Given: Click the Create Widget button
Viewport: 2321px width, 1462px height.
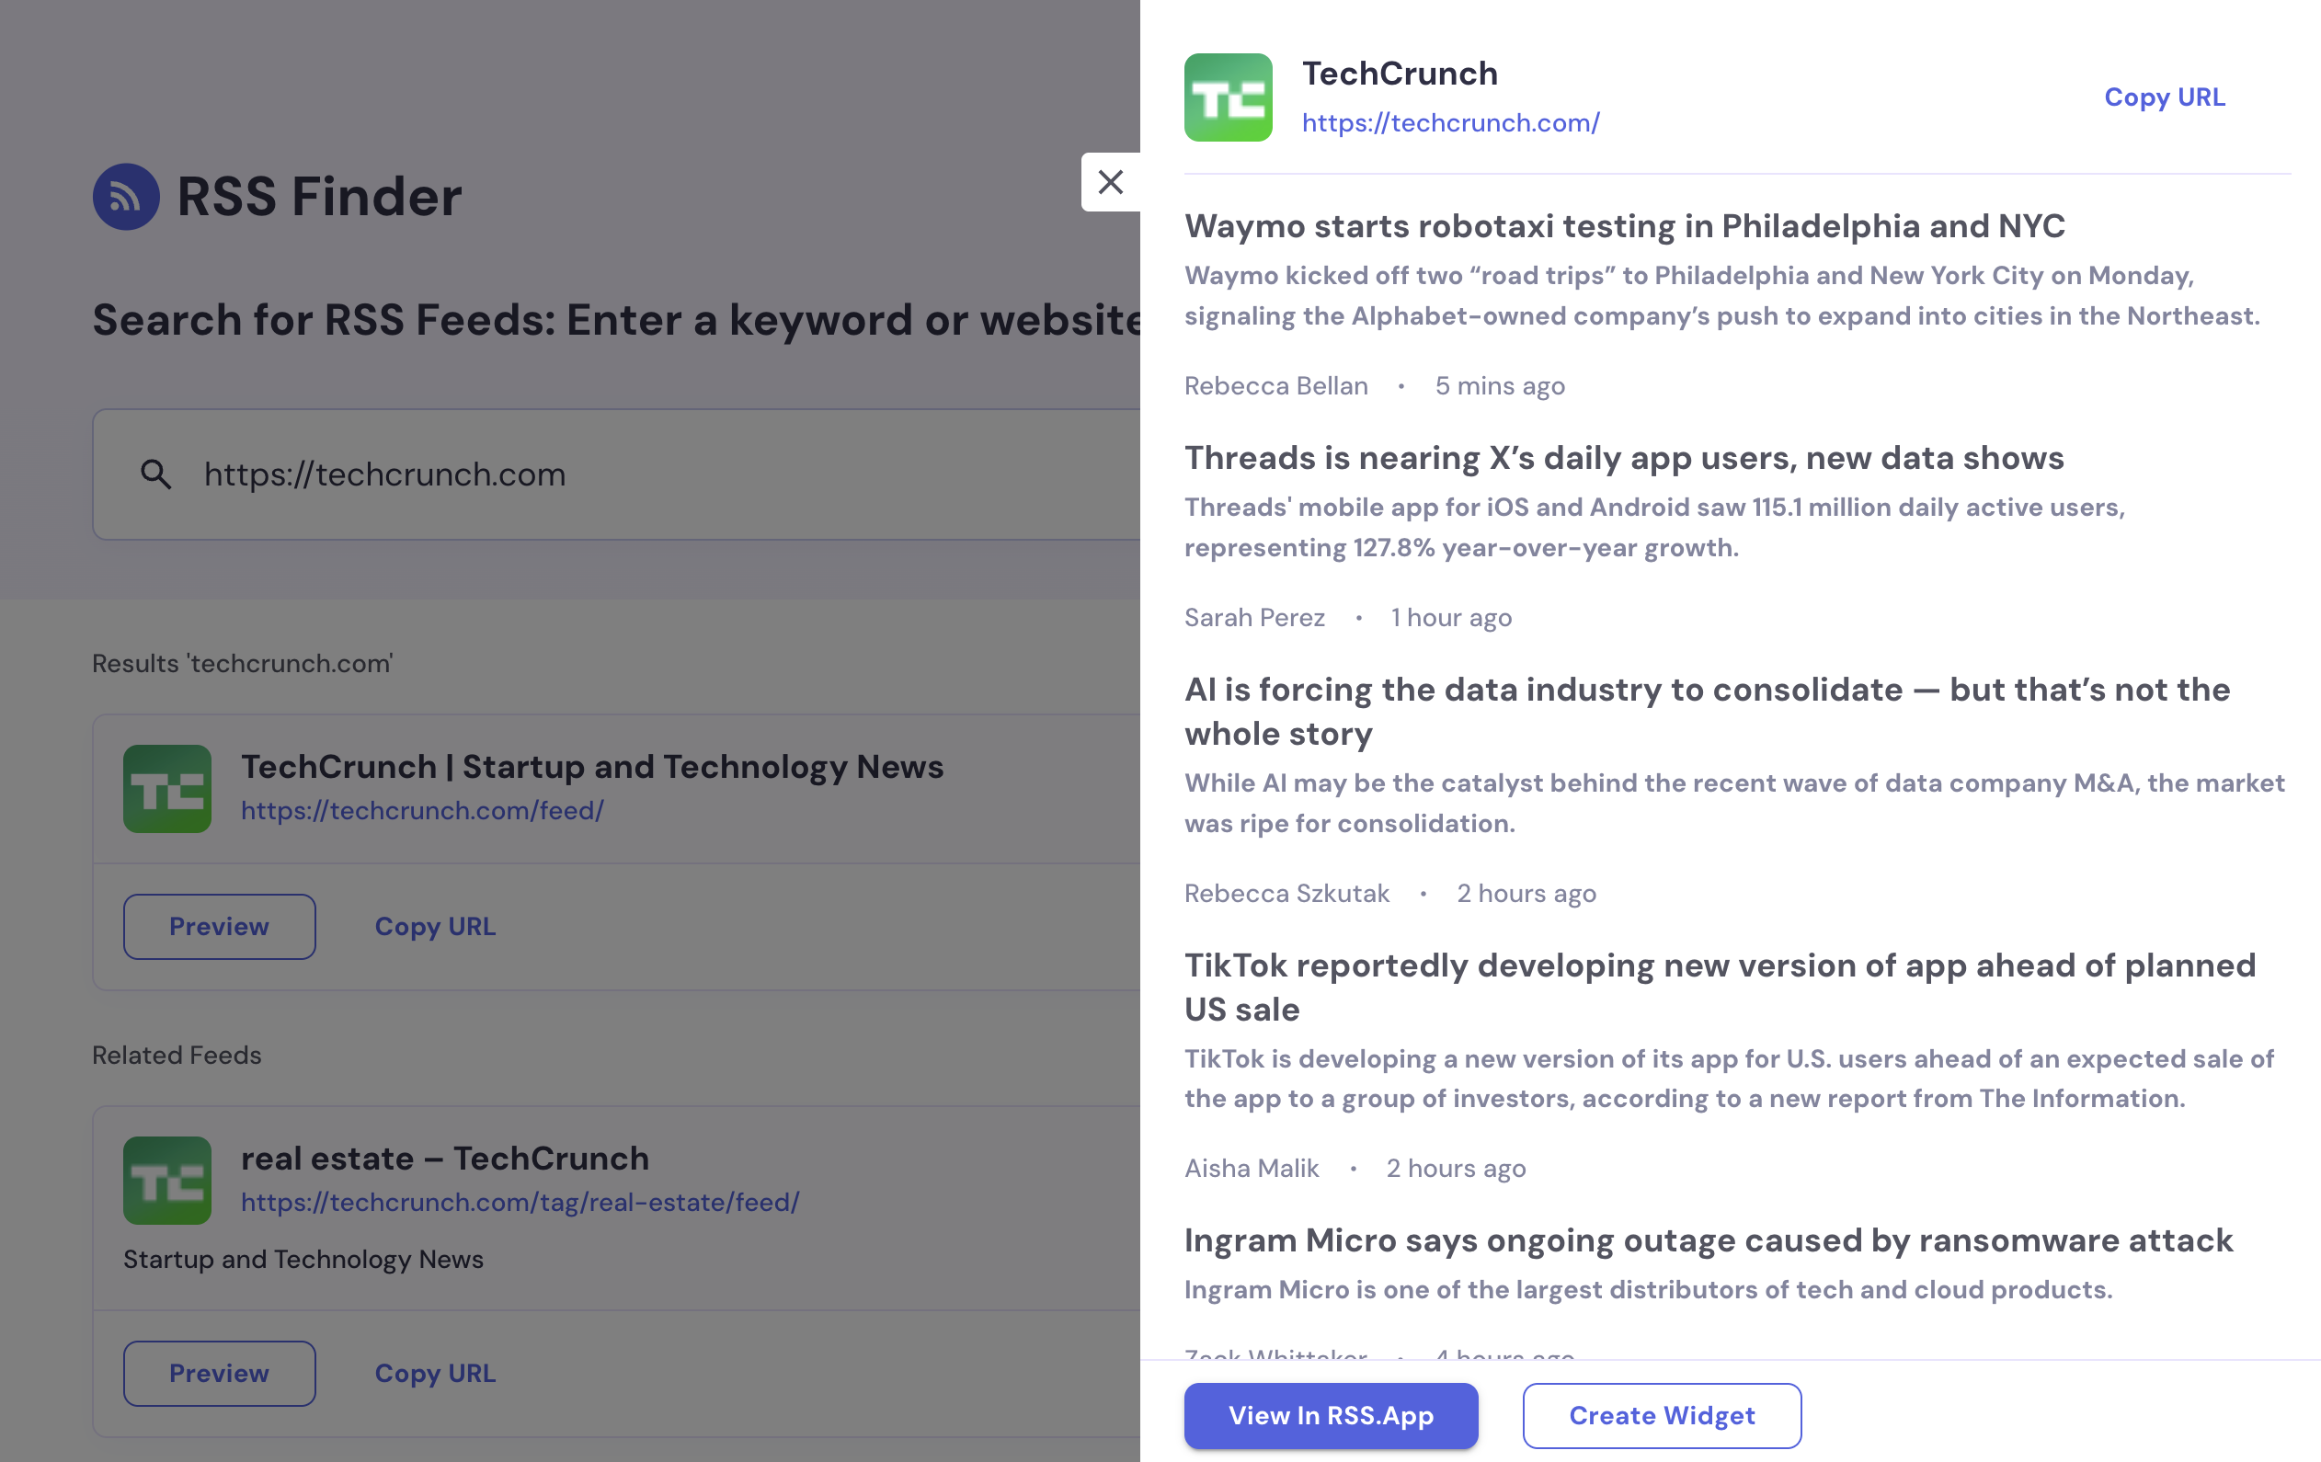Looking at the screenshot, I should click(x=1662, y=1416).
